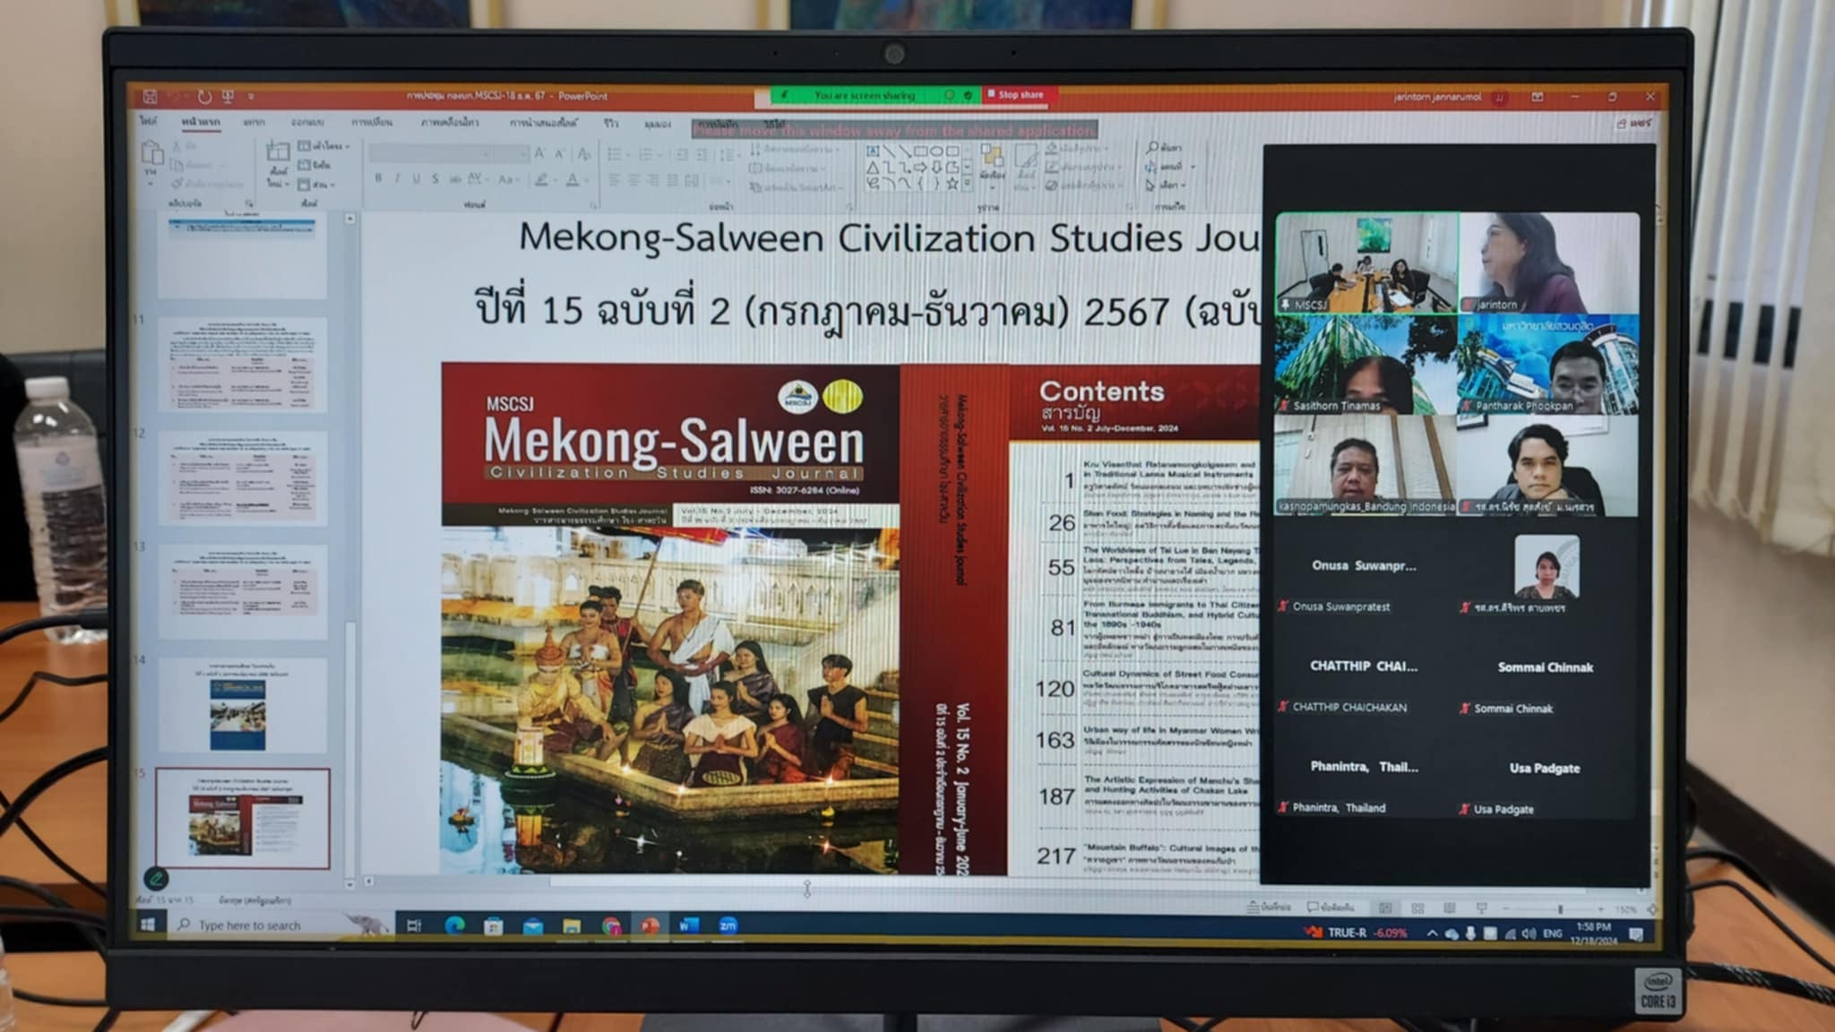Open the font size dropdown box
Screen dimensions: 1835x1032
click(x=510, y=154)
